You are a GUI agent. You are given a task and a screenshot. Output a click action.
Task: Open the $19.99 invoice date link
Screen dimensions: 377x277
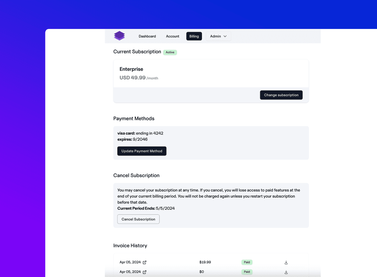(130, 262)
